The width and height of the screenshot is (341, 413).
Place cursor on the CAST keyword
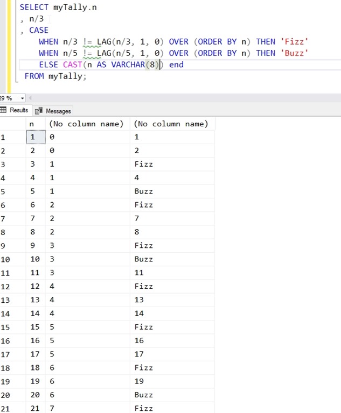pos(72,65)
